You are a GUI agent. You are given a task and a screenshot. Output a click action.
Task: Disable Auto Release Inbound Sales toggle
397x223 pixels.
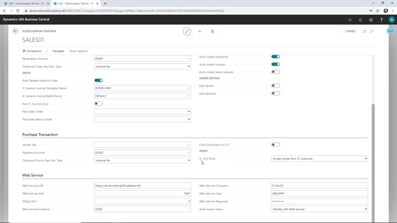[x=99, y=81]
